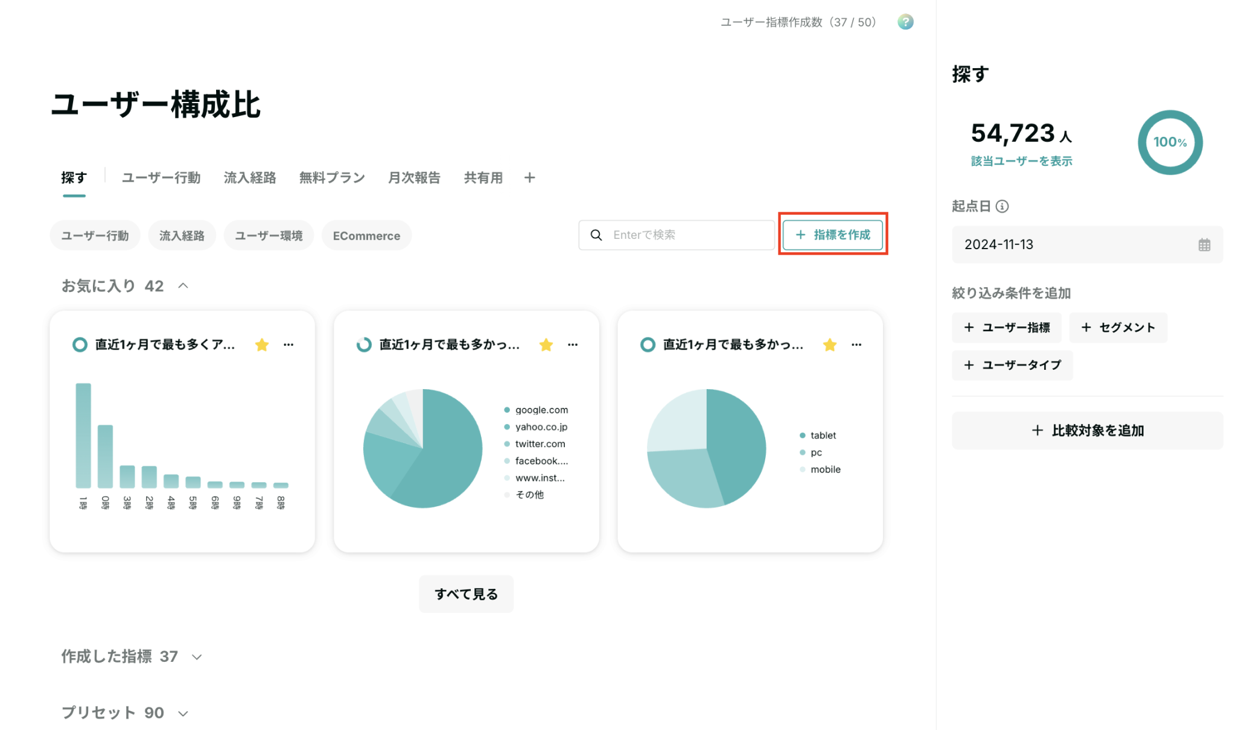The height and width of the screenshot is (730, 1236).
Task: Open the bar chart card's more options menu
Action: tap(288, 344)
